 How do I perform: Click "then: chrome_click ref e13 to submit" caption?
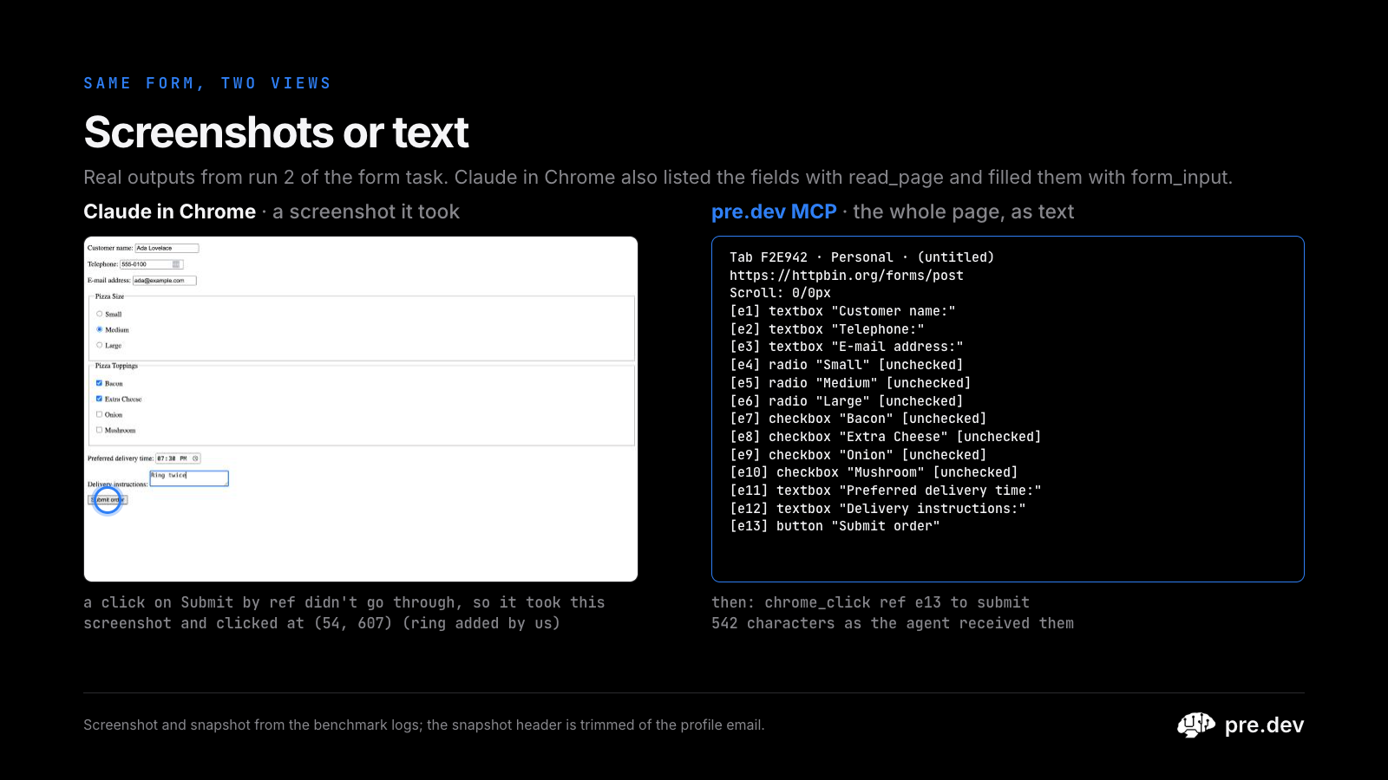click(870, 602)
